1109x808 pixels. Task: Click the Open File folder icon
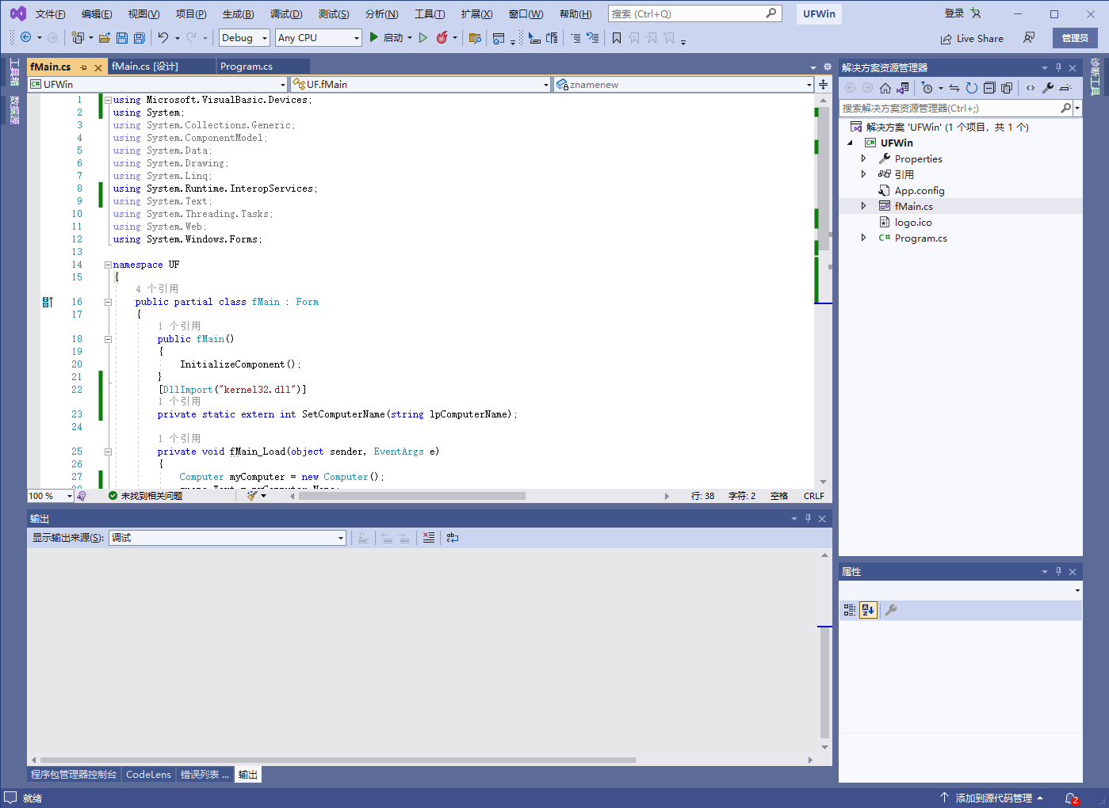pyautogui.click(x=105, y=38)
